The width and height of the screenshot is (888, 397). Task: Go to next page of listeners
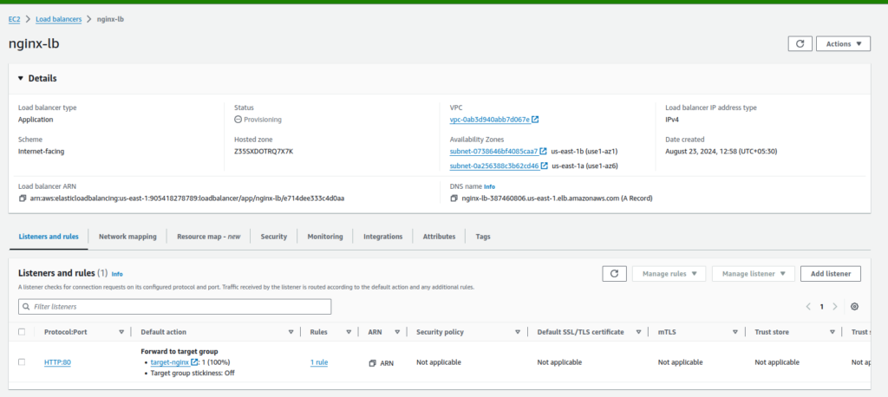(835, 307)
